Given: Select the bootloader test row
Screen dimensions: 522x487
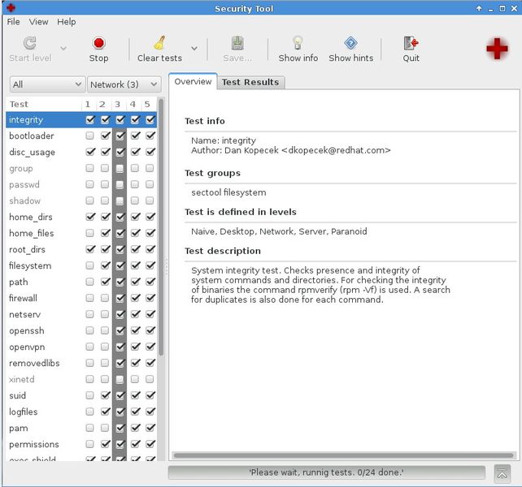Looking at the screenshot, I should [x=81, y=136].
